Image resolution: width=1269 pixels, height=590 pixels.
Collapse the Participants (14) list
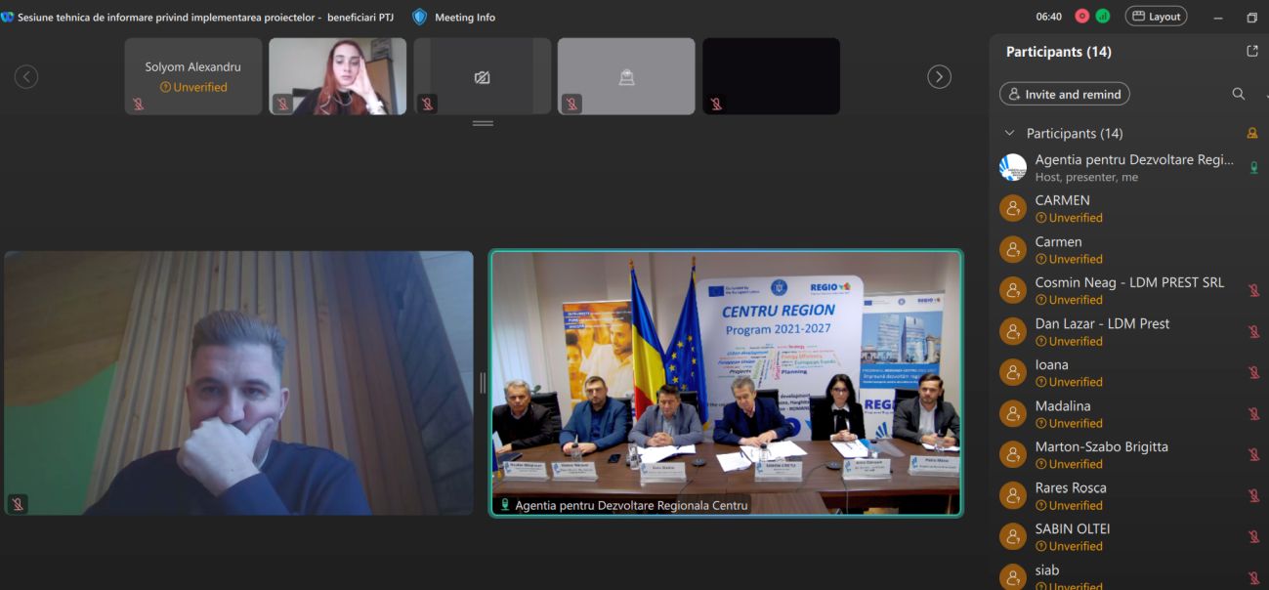(x=1010, y=134)
